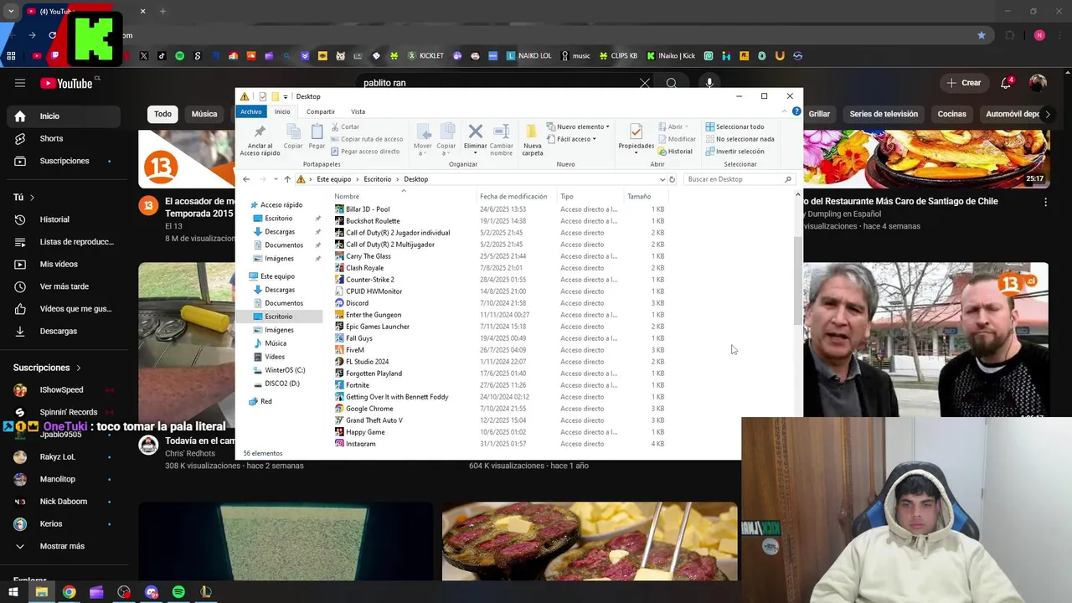This screenshot has width=1072, height=603.
Task: Click the Cortar scissors command
Action: point(345,126)
